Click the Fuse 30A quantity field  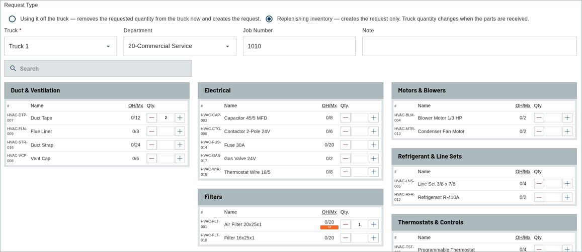(360, 145)
